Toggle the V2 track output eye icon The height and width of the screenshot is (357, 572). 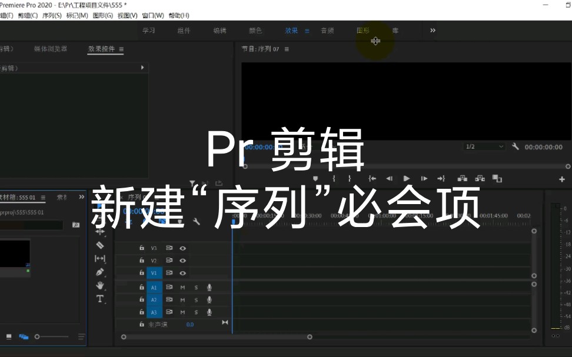point(183,260)
